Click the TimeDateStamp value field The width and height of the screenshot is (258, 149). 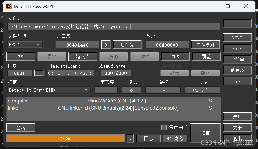[71, 73]
